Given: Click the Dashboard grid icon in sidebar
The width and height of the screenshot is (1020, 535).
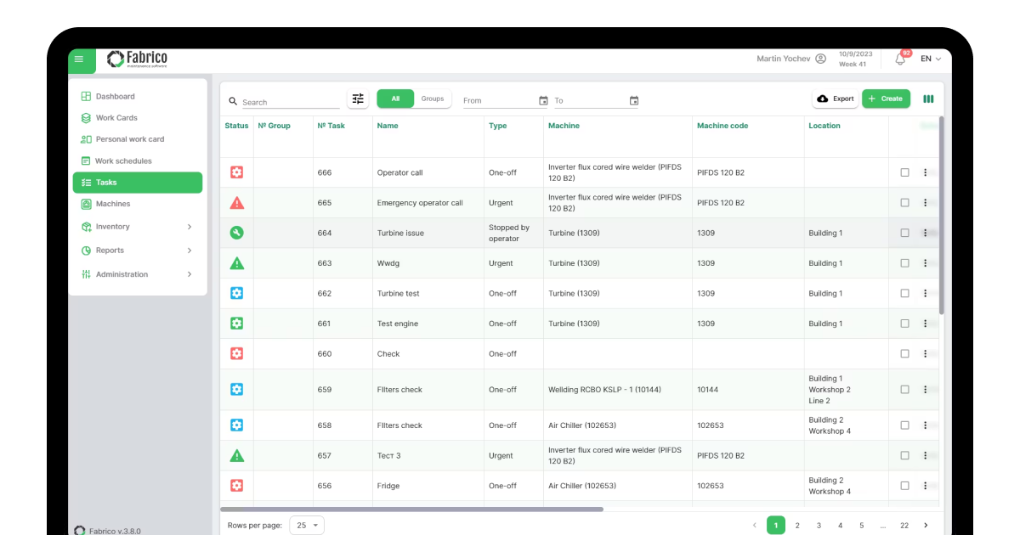Looking at the screenshot, I should pos(86,97).
